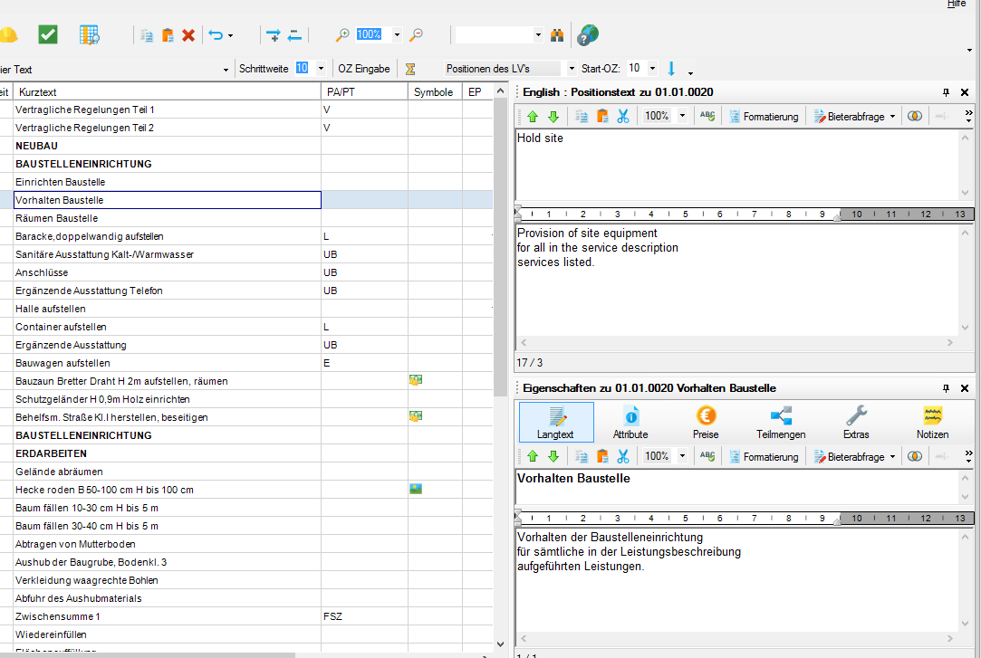Click the overlapping circles icon in English panel
Screen dimensions: 981x658
(x=915, y=116)
